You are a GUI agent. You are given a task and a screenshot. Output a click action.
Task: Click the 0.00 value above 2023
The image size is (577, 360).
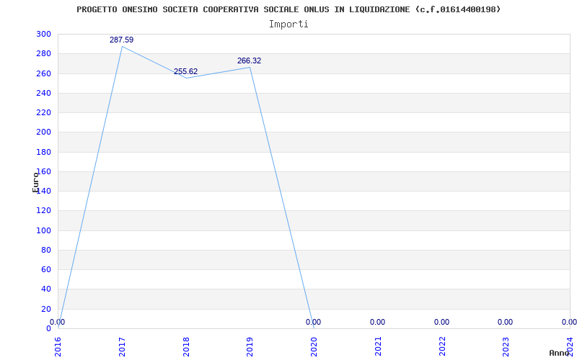point(505,322)
